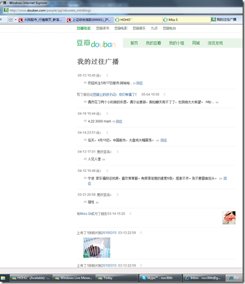This screenshot has height=284, width=245.
Task: Expand the tab list dropdown arrow
Action: pos(16,19)
